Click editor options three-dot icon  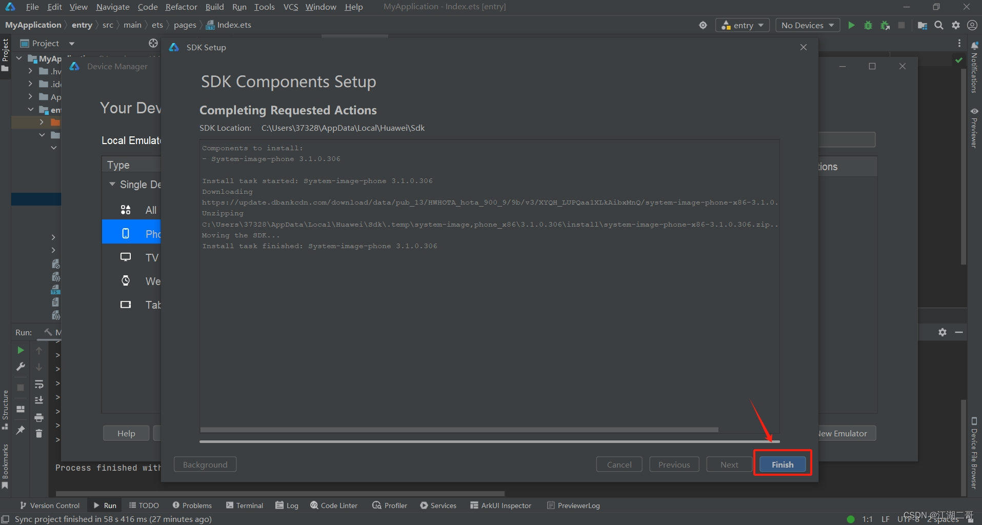pos(959,44)
